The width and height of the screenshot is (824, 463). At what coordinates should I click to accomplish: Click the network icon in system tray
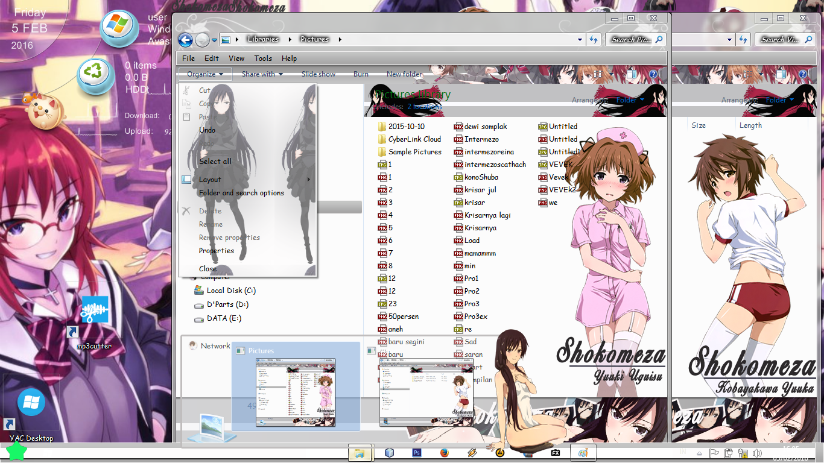(743, 453)
